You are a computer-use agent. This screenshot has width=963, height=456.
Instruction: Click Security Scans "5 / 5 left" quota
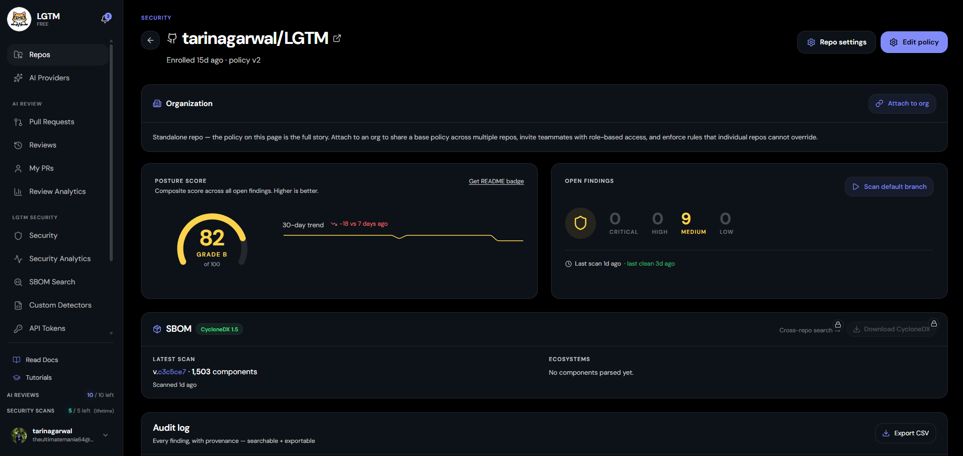(x=79, y=411)
